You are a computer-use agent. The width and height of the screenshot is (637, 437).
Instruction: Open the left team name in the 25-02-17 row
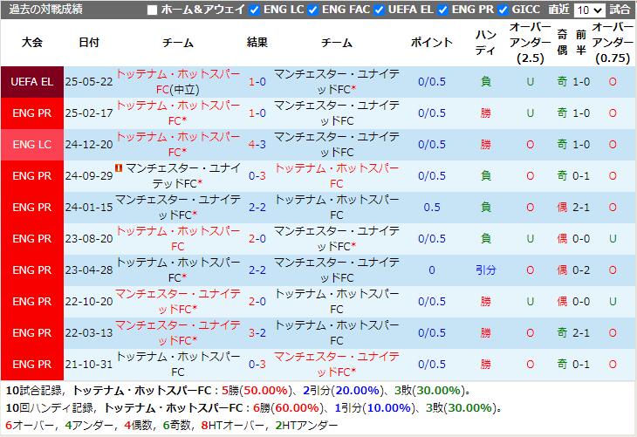point(178,113)
